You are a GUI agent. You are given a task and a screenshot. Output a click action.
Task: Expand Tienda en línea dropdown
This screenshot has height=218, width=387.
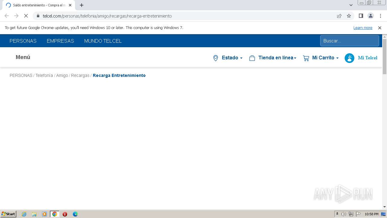click(277, 58)
